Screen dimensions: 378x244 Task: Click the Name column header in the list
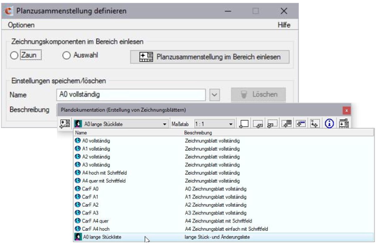coord(128,133)
